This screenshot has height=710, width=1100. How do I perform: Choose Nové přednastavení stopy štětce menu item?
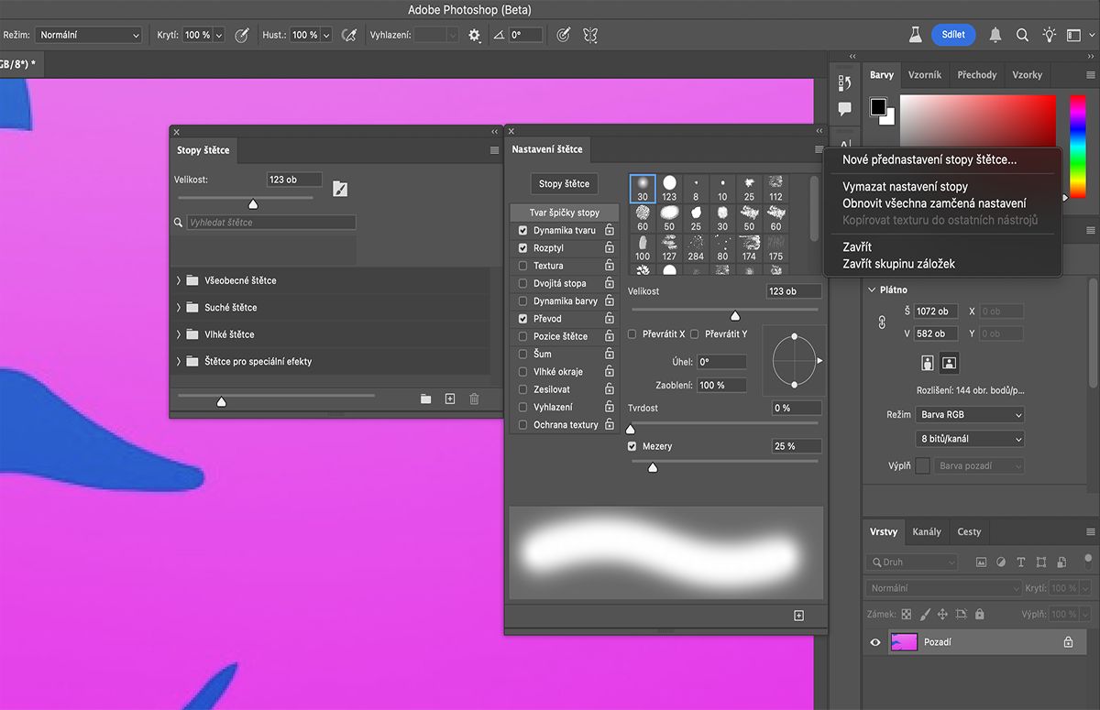tap(929, 159)
